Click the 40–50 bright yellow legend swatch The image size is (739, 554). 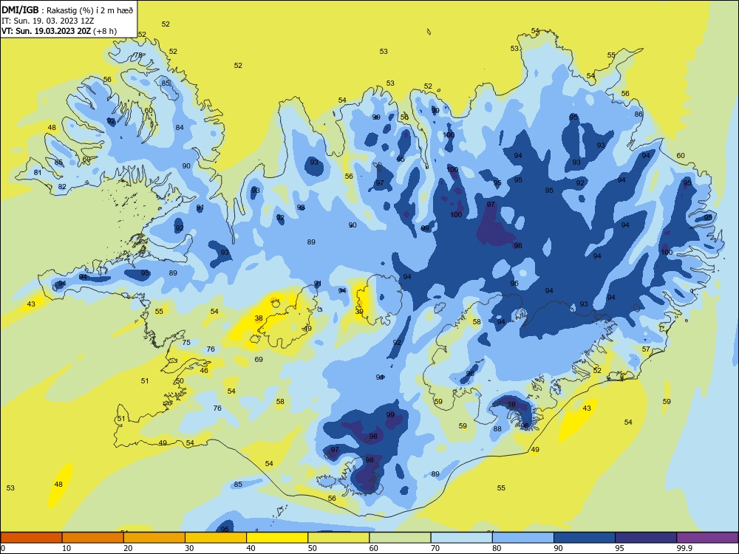click(x=277, y=538)
